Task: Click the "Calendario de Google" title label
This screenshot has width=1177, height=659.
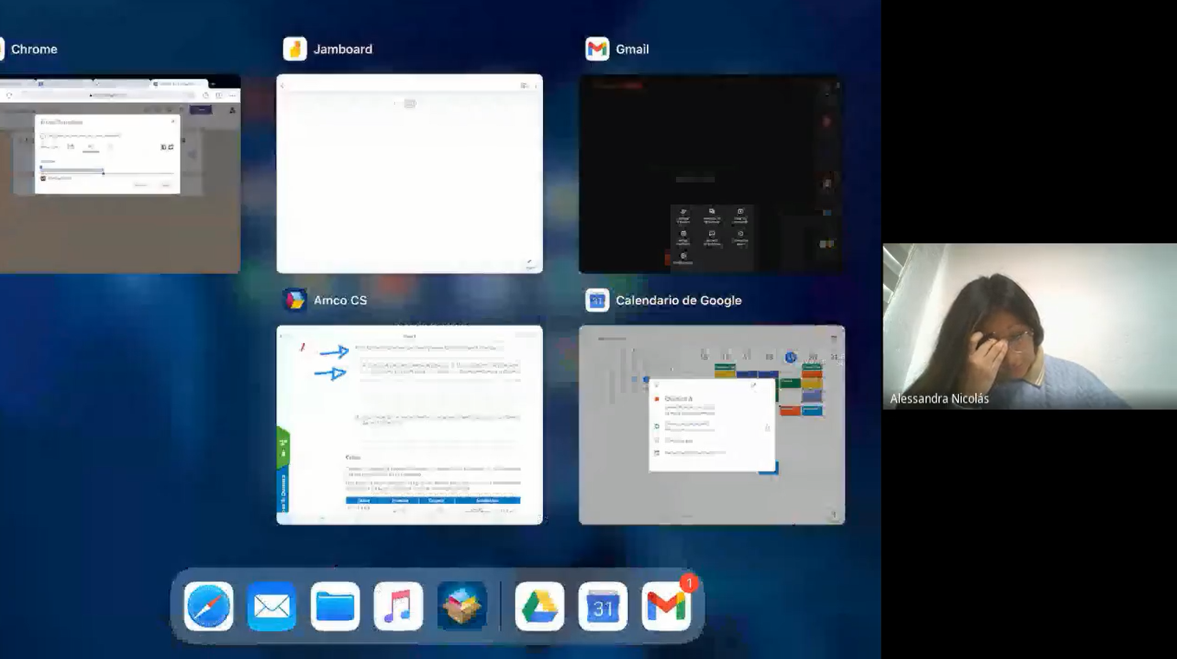Action: (678, 300)
